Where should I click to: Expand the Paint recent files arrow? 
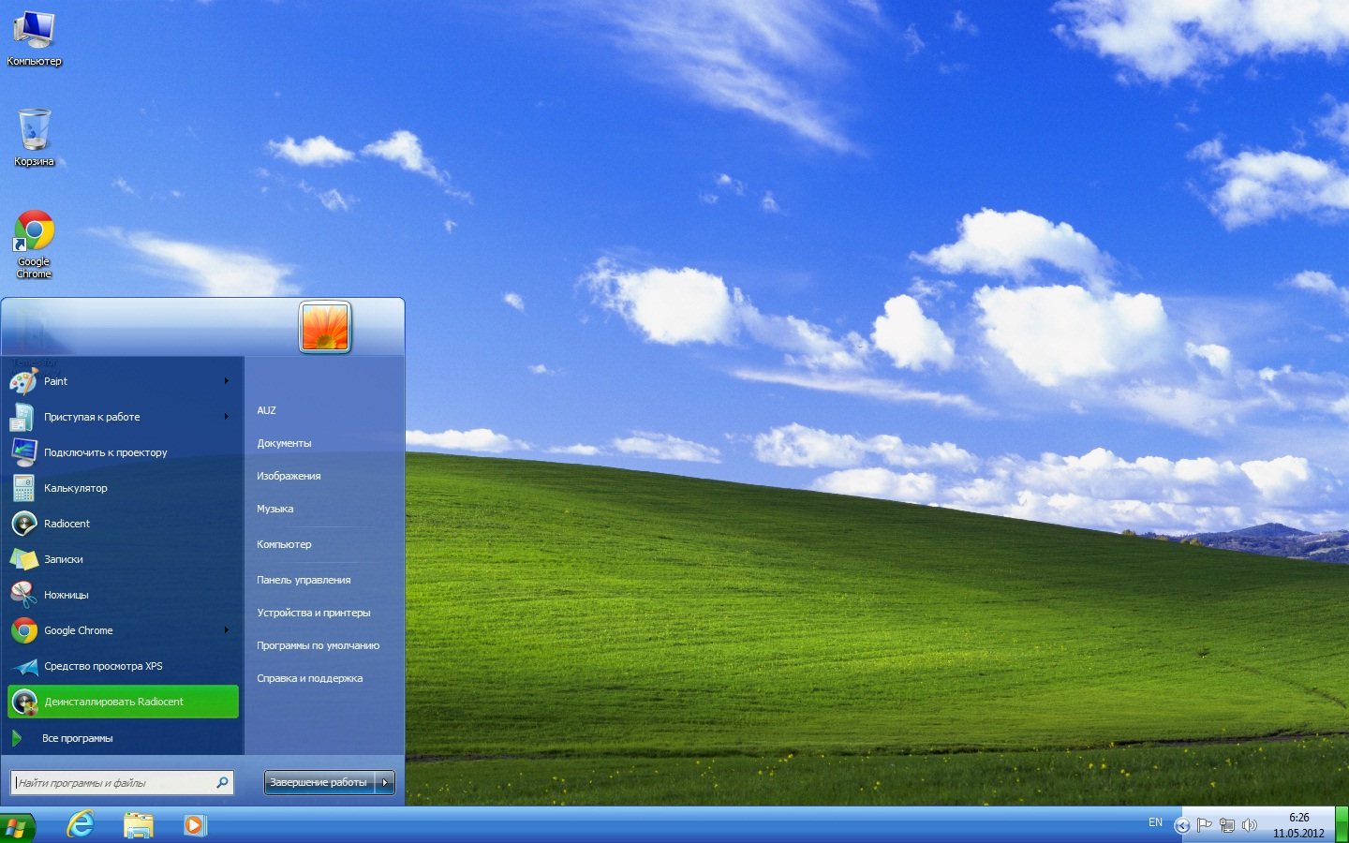click(227, 381)
